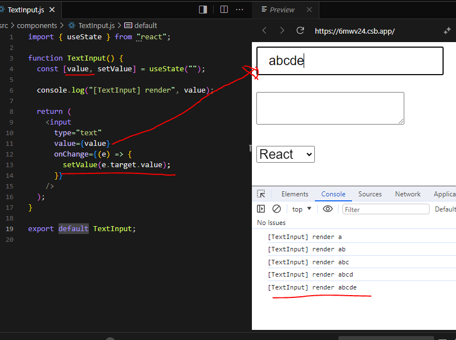This screenshot has height=340, width=456.
Task: Click the React file icon in breadcrumb
Action: (x=71, y=26)
